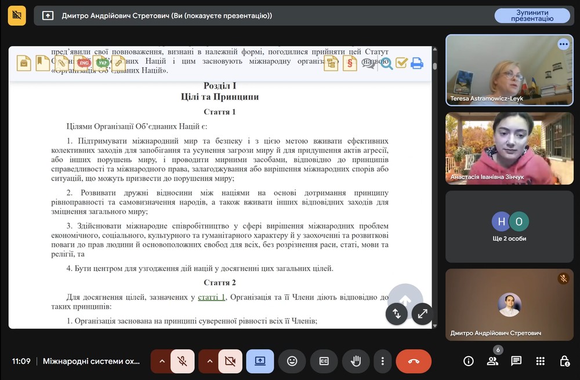
Task: Open options menu on Teresa's video tile
Action: (563, 44)
